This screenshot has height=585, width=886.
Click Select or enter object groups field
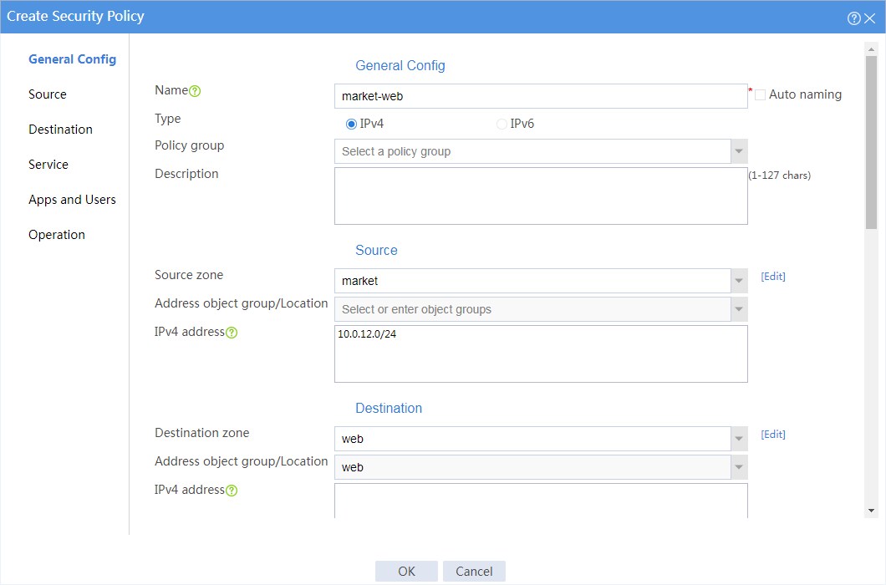click(x=532, y=309)
